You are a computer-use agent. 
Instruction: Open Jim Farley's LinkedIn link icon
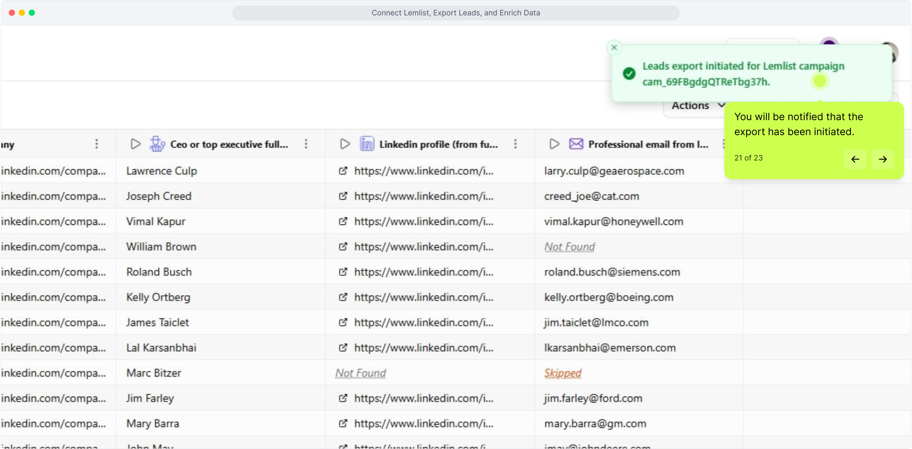point(343,398)
